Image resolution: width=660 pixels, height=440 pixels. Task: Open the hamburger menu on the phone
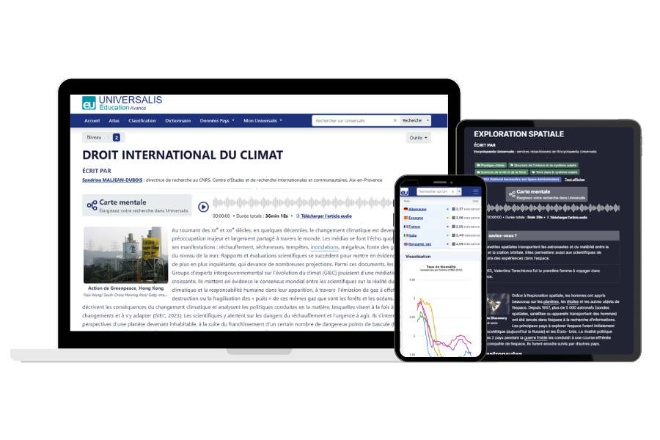pyautogui.click(x=475, y=191)
